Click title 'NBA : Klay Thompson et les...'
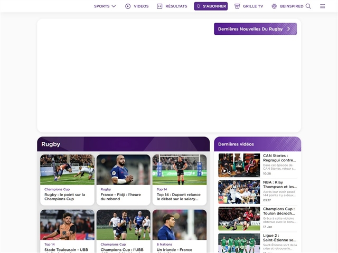This screenshot has height=253, width=338. click(280, 184)
